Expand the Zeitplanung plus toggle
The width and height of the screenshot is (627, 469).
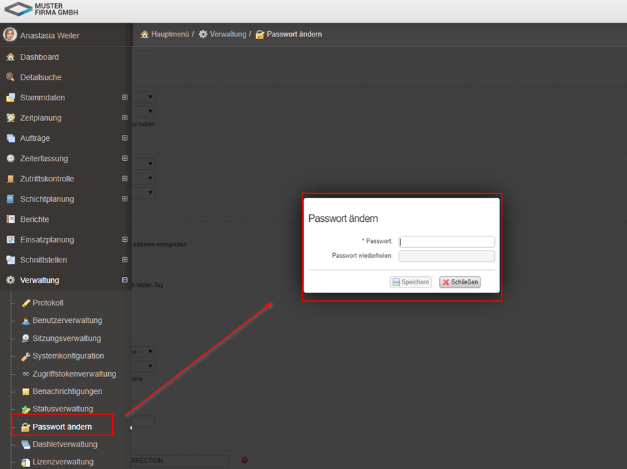[125, 118]
